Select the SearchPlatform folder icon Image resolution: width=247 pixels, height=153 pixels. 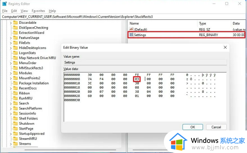pos(16,108)
